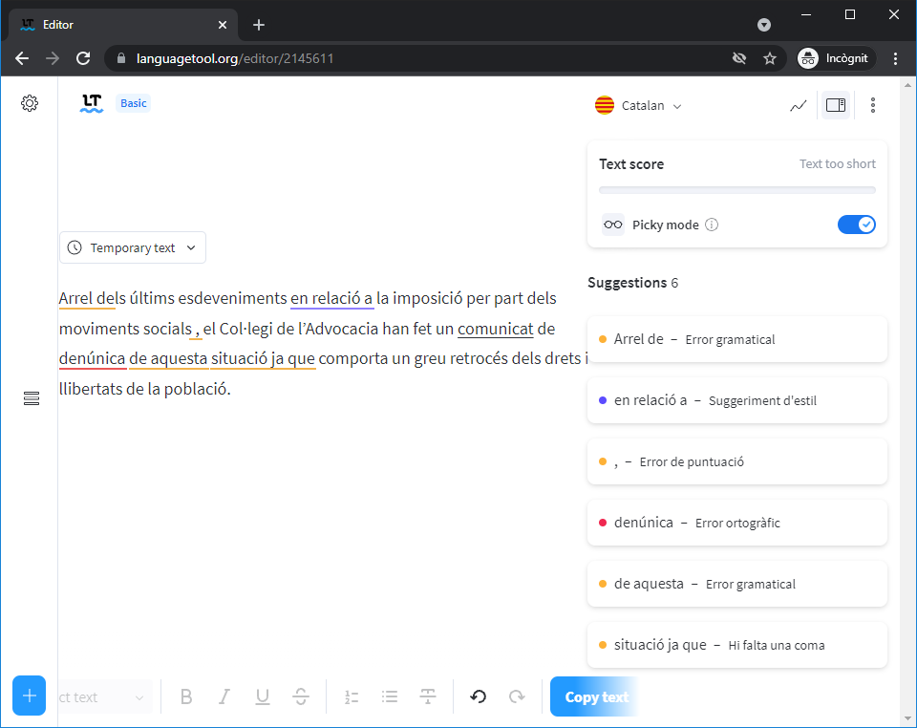Expand the Temporary text dropdown

coord(133,247)
